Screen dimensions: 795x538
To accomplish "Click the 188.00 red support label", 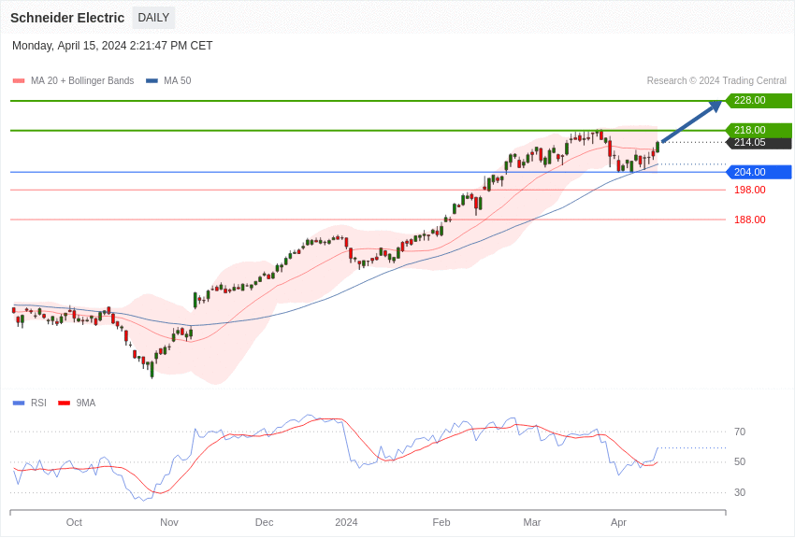I will click(x=749, y=219).
